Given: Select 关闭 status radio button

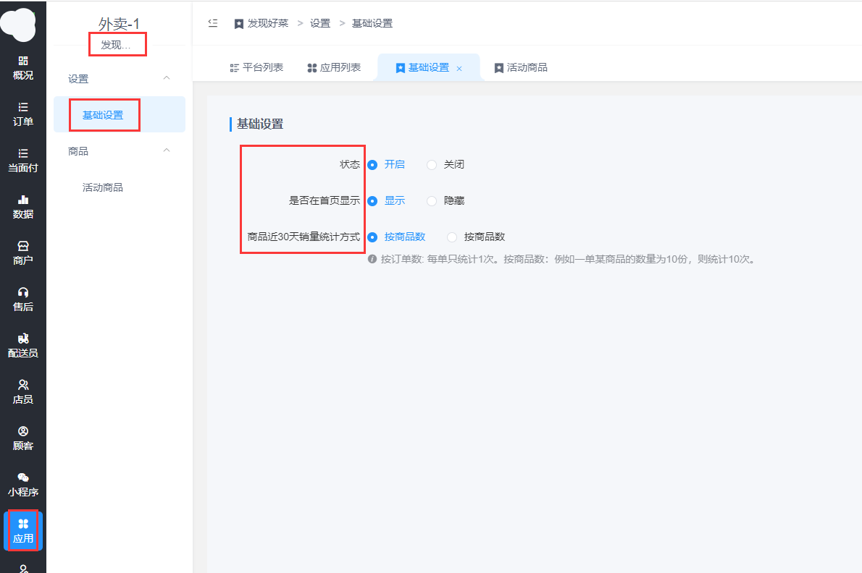Looking at the screenshot, I should pos(432,165).
